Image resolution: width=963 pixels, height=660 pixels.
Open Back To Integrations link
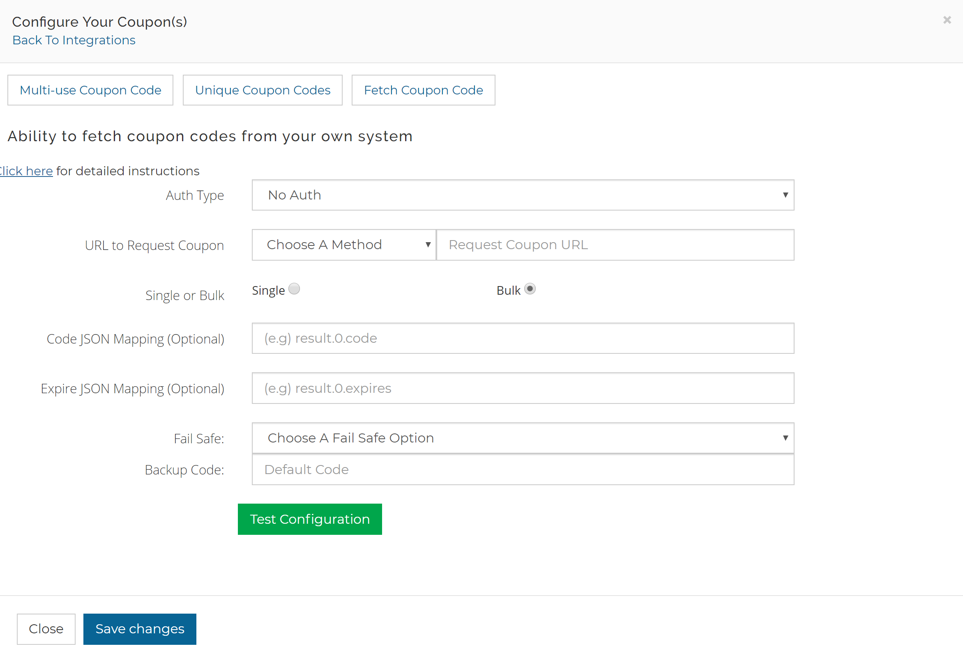(x=74, y=40)
